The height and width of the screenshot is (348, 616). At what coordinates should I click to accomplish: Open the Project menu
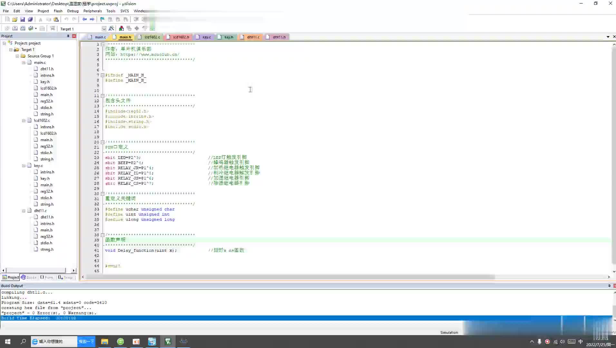[43, 11]
